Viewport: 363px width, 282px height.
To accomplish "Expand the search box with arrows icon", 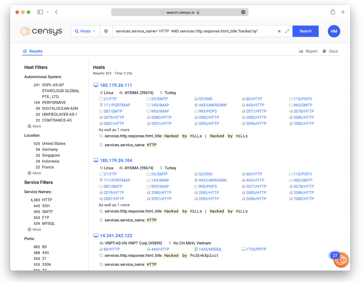I will 287,31.
